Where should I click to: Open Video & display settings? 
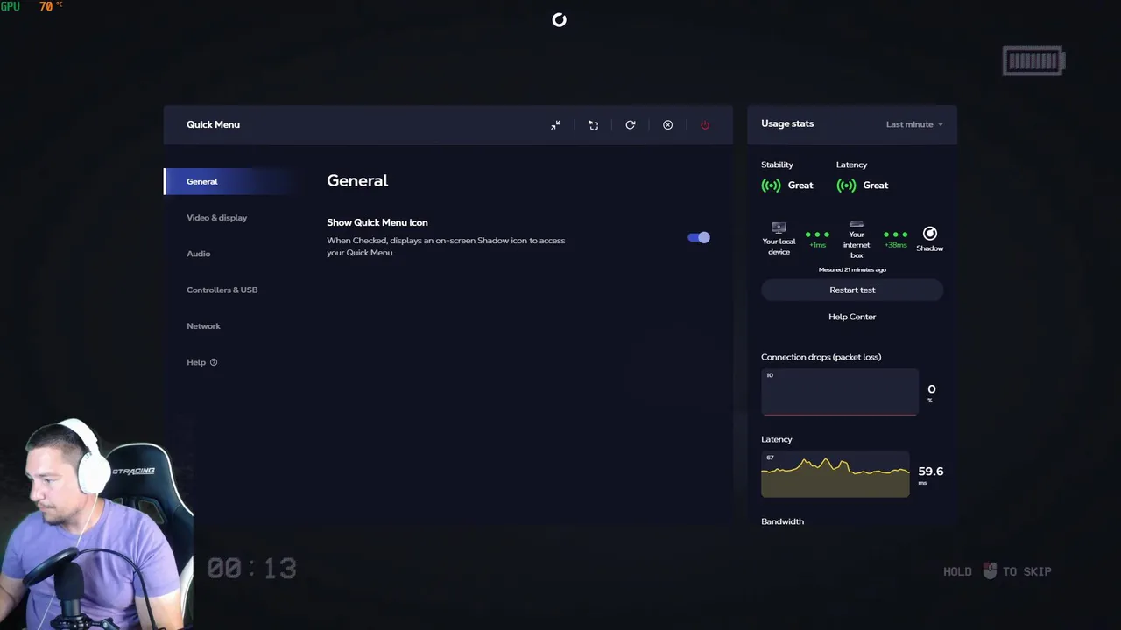pos(216,218)
